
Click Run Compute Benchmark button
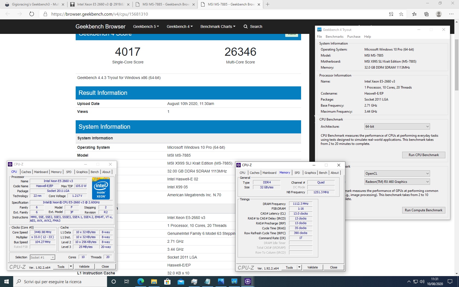coord(423,210)
